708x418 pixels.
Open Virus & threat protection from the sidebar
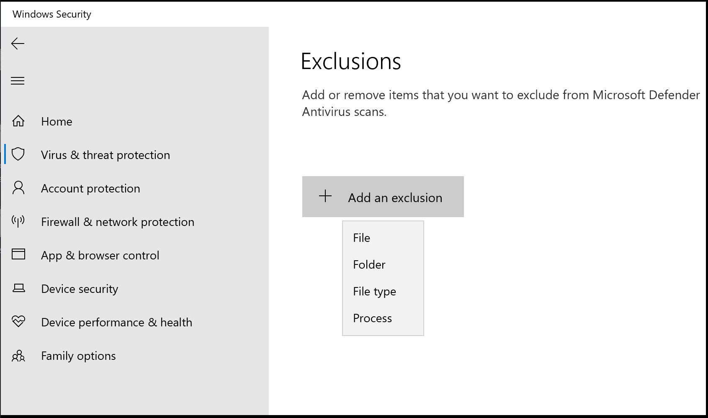tap(106, 154)
